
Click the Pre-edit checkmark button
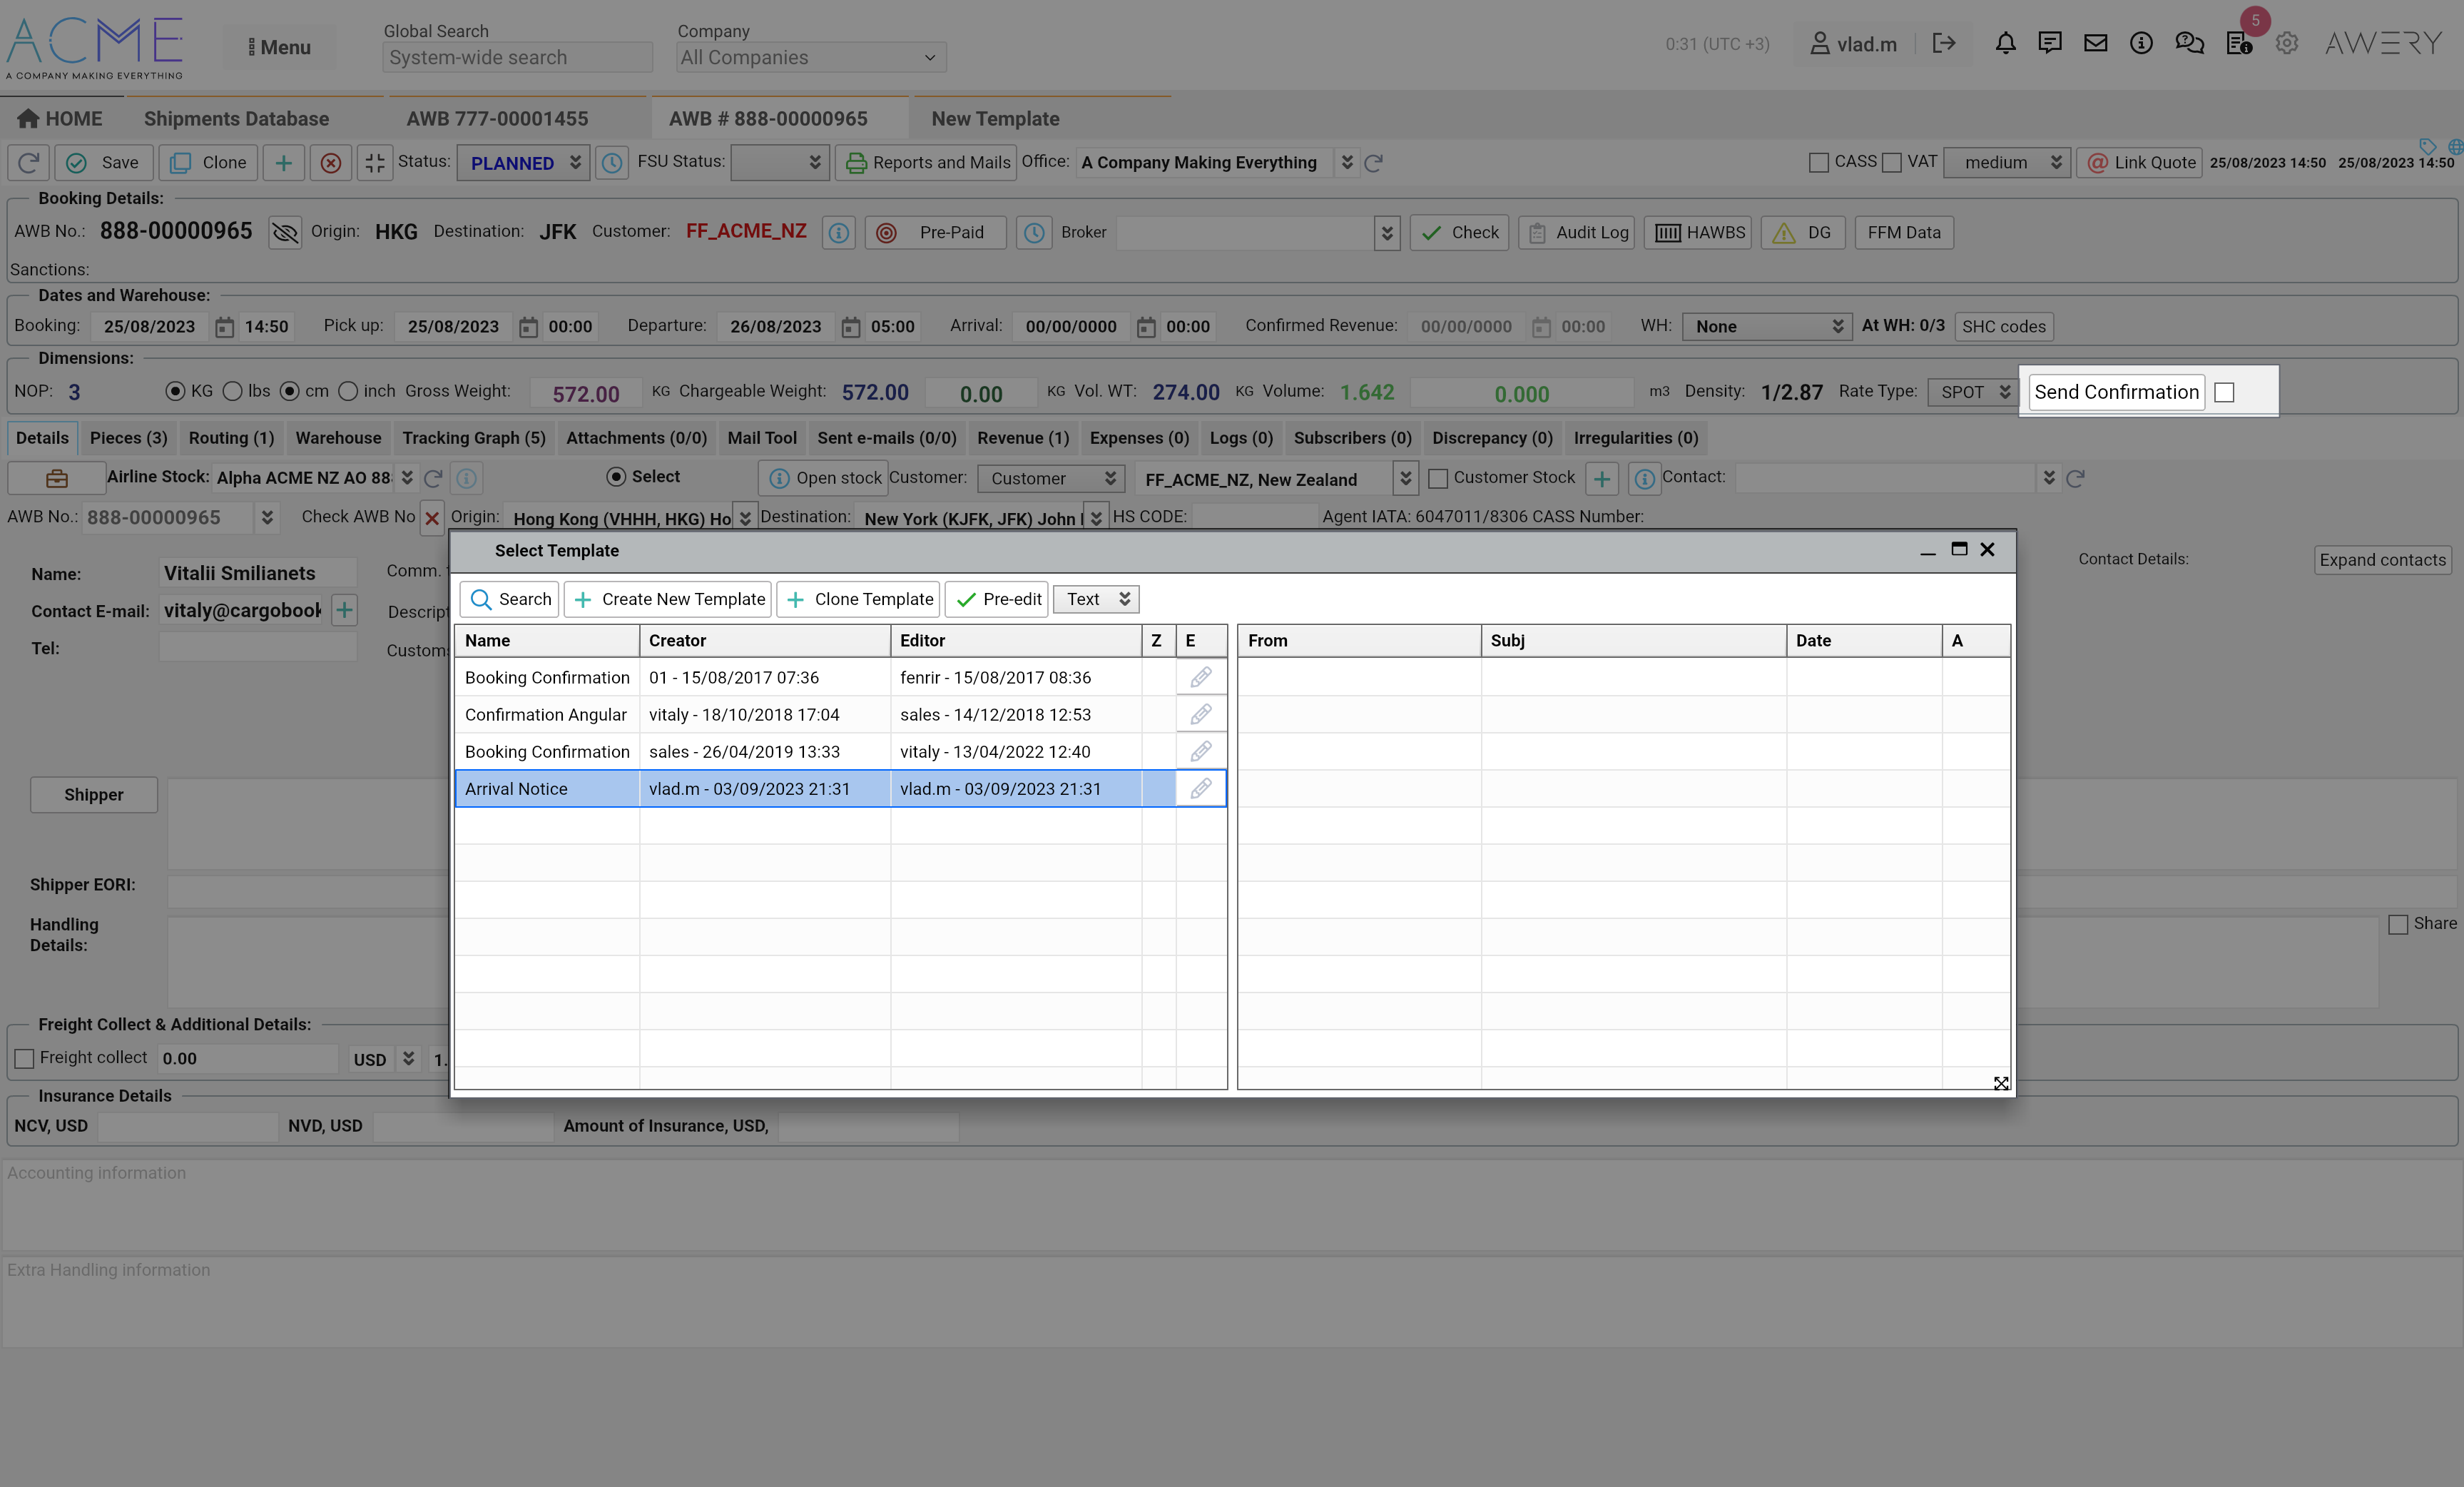coord(997,599)
